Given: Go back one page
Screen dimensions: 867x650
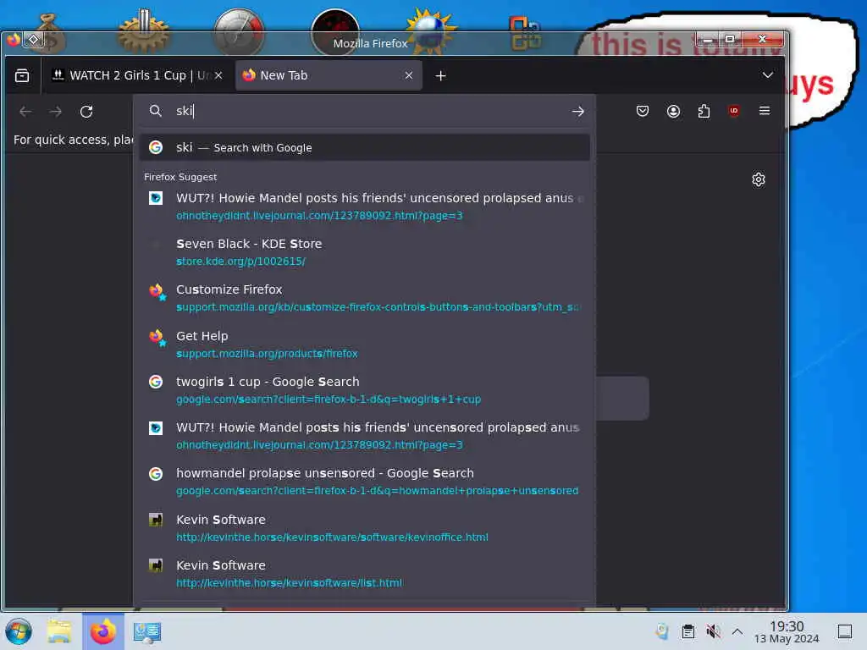Looking at the screenshot, I should (25, 112).
